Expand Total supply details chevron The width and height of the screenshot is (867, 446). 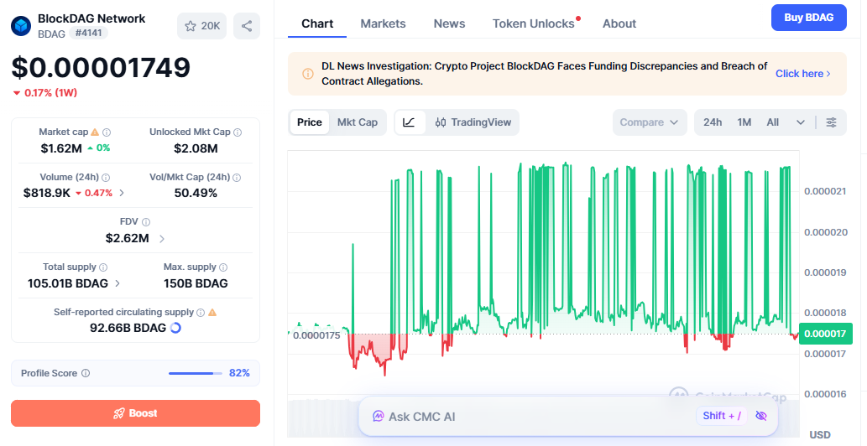[x=118, y=283]
